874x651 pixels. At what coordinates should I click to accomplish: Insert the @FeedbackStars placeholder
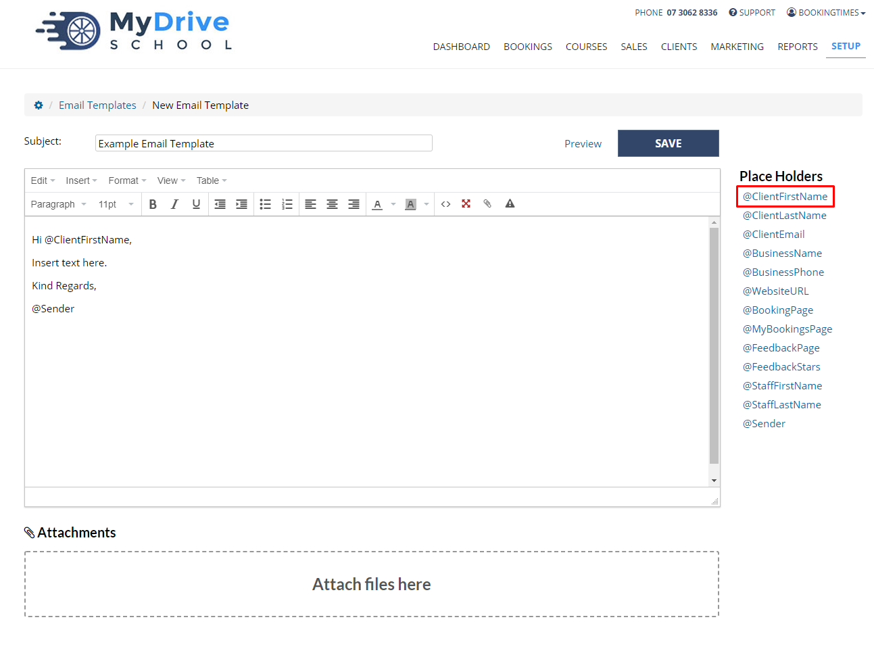pos(781,367)
